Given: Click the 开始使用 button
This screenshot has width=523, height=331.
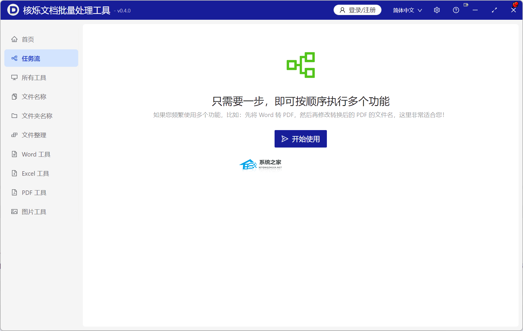Looking at the screenshot, I should pos(301,139).
